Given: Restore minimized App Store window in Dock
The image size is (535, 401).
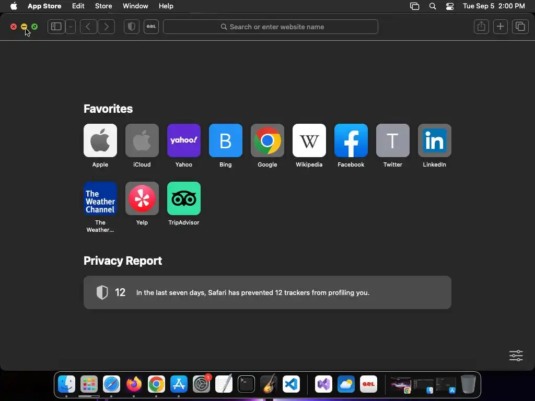Looking at the screenshot, I should click(446, 385).
